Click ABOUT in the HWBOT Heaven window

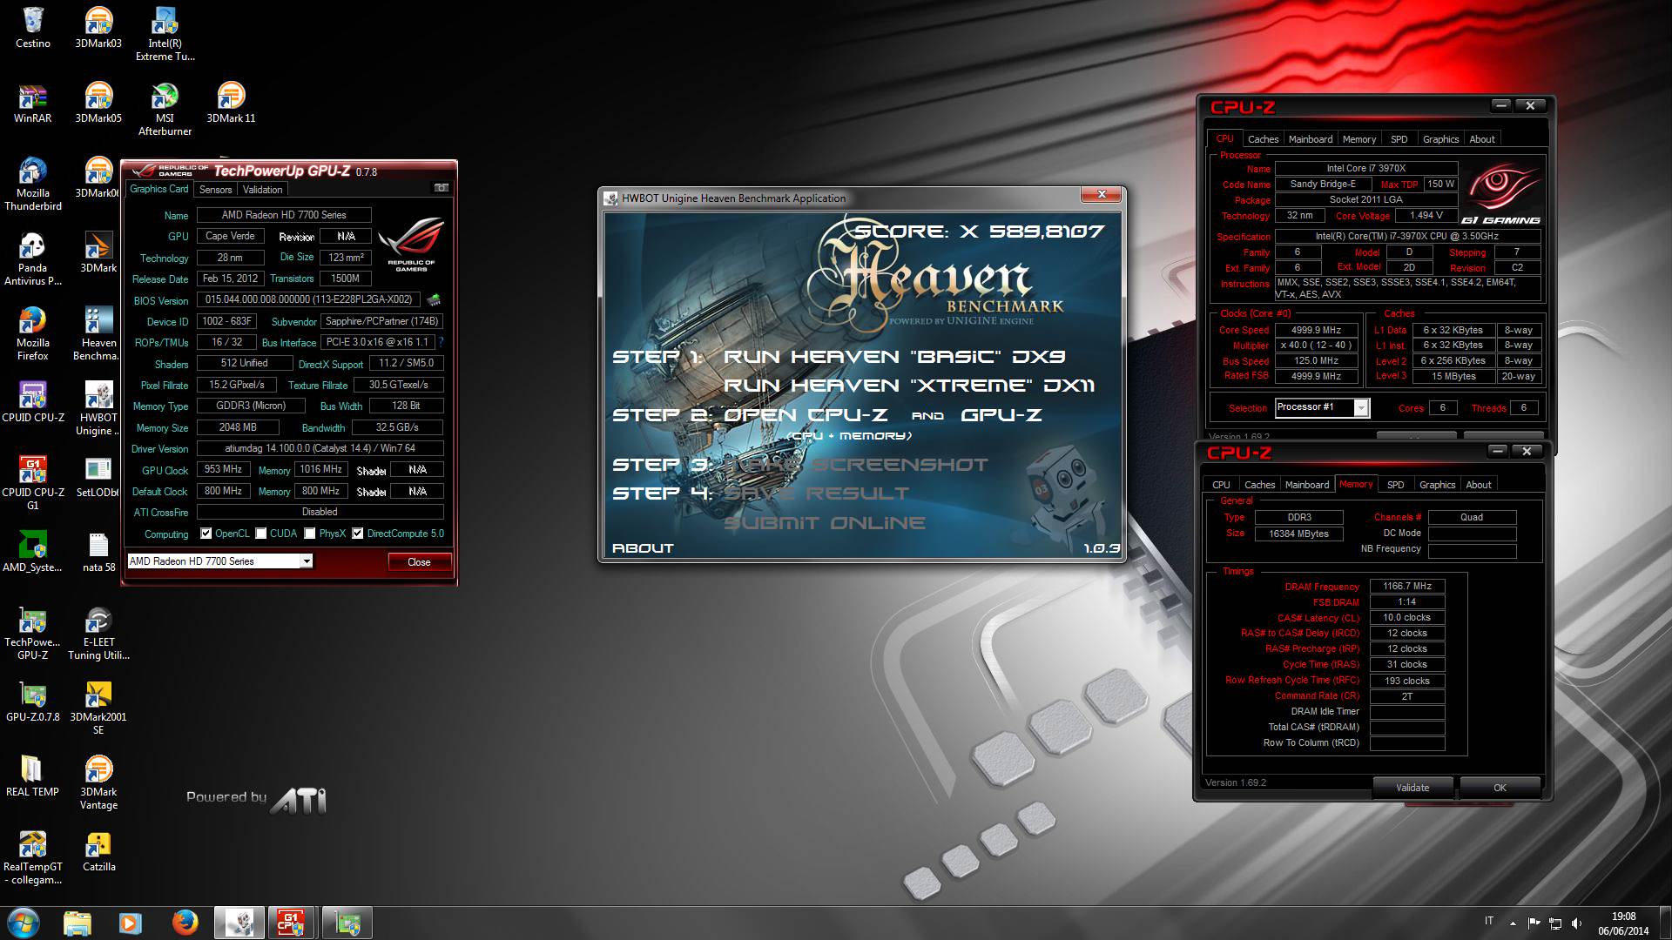tap(643, 548)
